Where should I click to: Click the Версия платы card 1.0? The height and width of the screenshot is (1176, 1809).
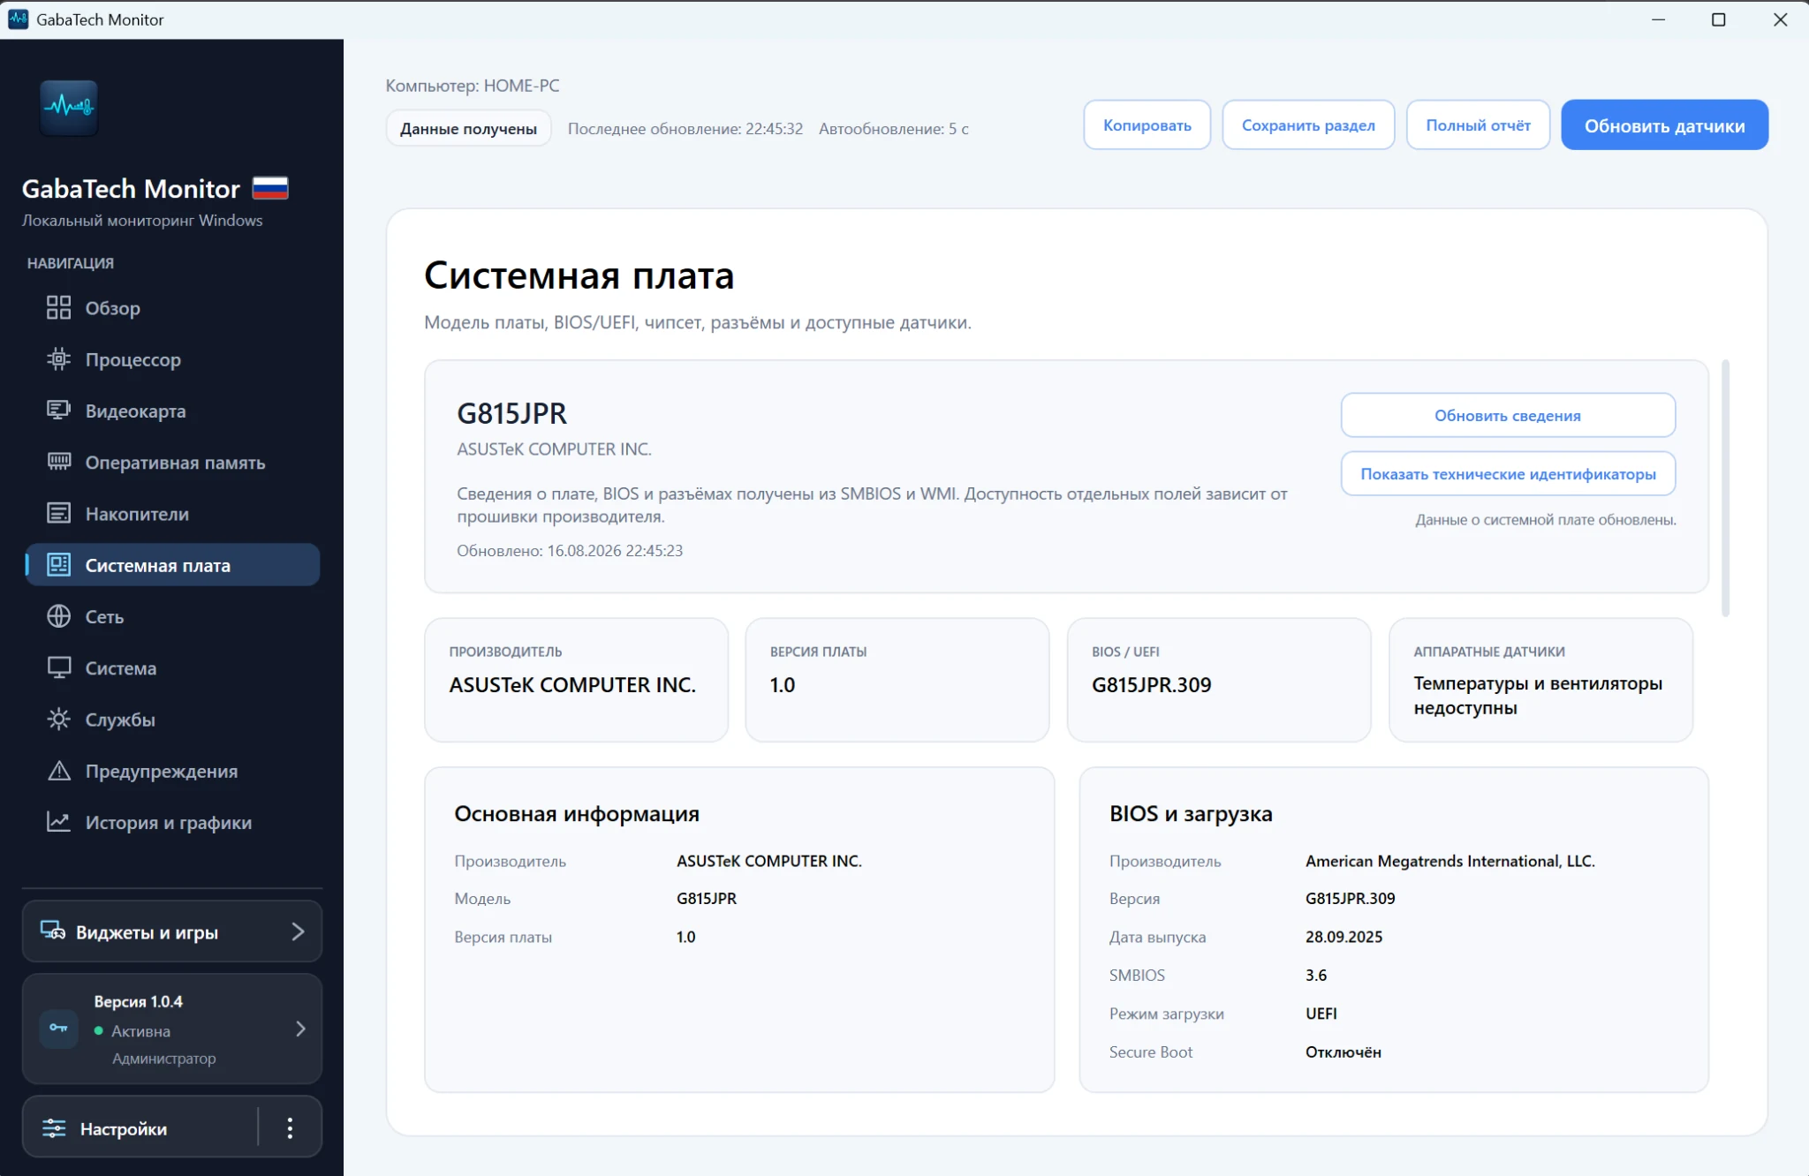tap(897, 679)
